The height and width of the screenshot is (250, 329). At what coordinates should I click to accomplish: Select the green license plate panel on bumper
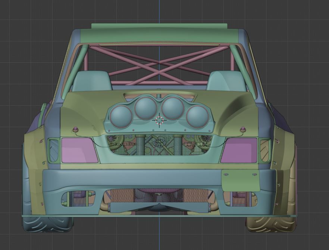(241, 180)
